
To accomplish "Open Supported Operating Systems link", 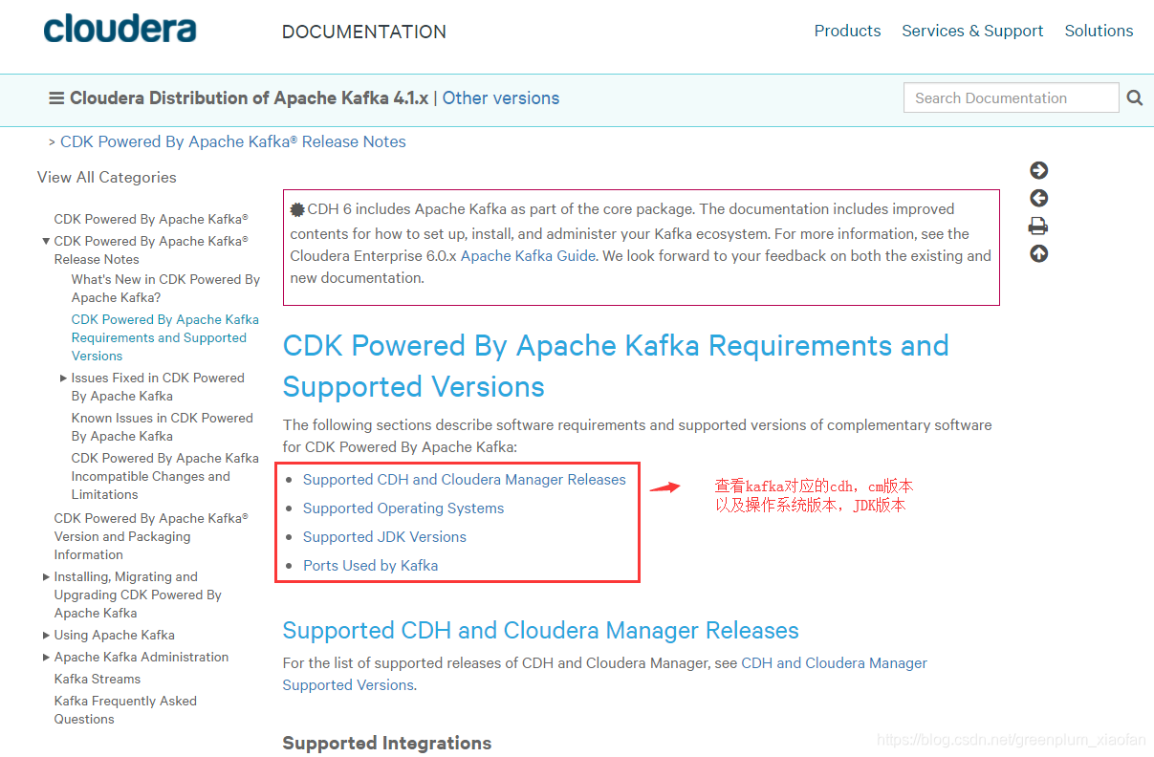I will 403,508.
